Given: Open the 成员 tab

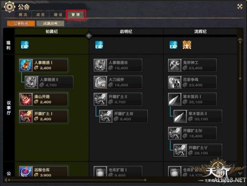Looking at the screenshot, I should (x=41, y=15).
